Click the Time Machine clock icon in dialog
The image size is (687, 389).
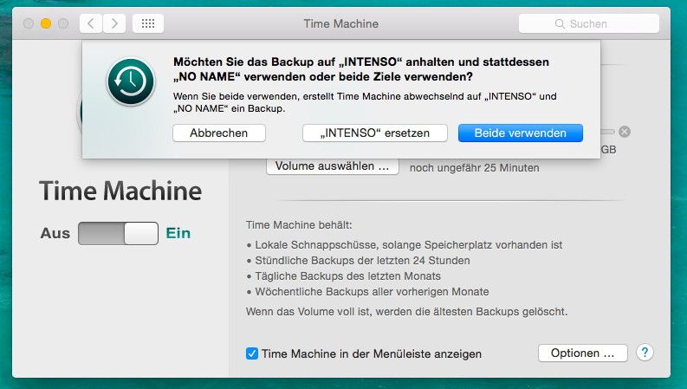[131, 82]
